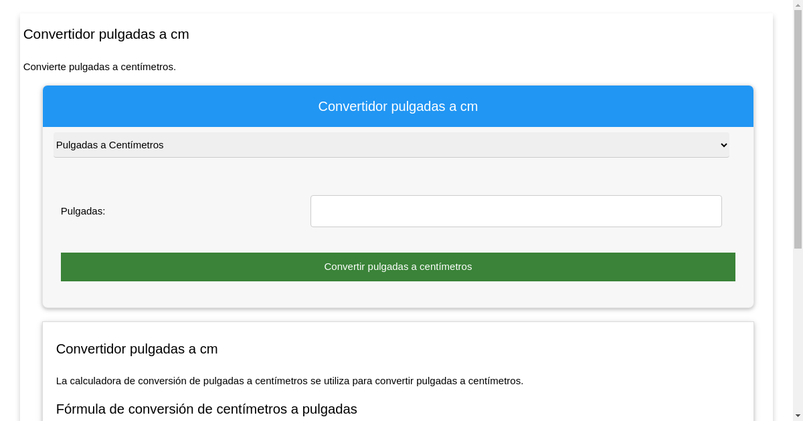
Task: Click the conversion formula heading
Action: pos(206,409)
